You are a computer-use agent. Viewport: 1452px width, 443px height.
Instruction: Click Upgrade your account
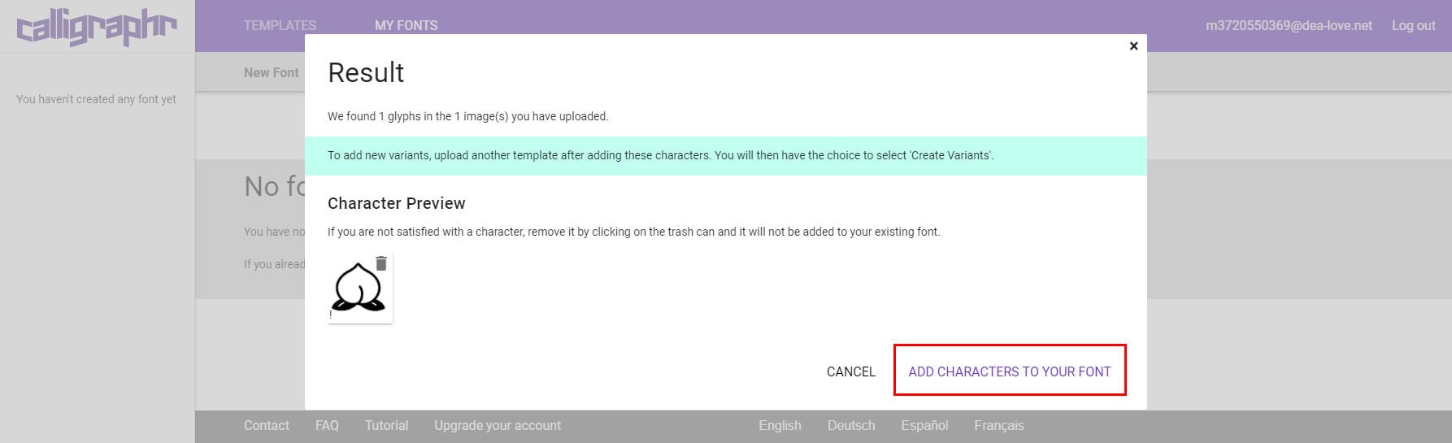tap(497, 425)
